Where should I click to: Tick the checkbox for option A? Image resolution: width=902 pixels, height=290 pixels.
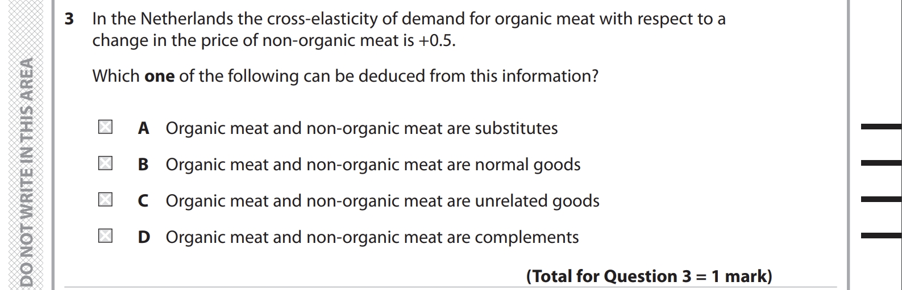105,127
